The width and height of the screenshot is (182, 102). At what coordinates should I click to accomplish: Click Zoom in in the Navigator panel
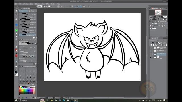point(160,17)
